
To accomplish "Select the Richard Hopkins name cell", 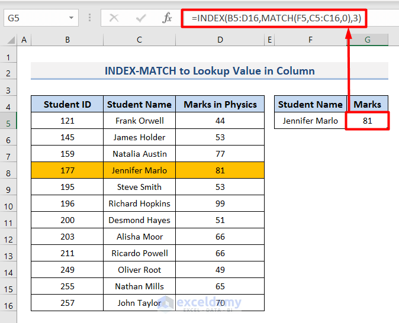I will pos(139,204).
